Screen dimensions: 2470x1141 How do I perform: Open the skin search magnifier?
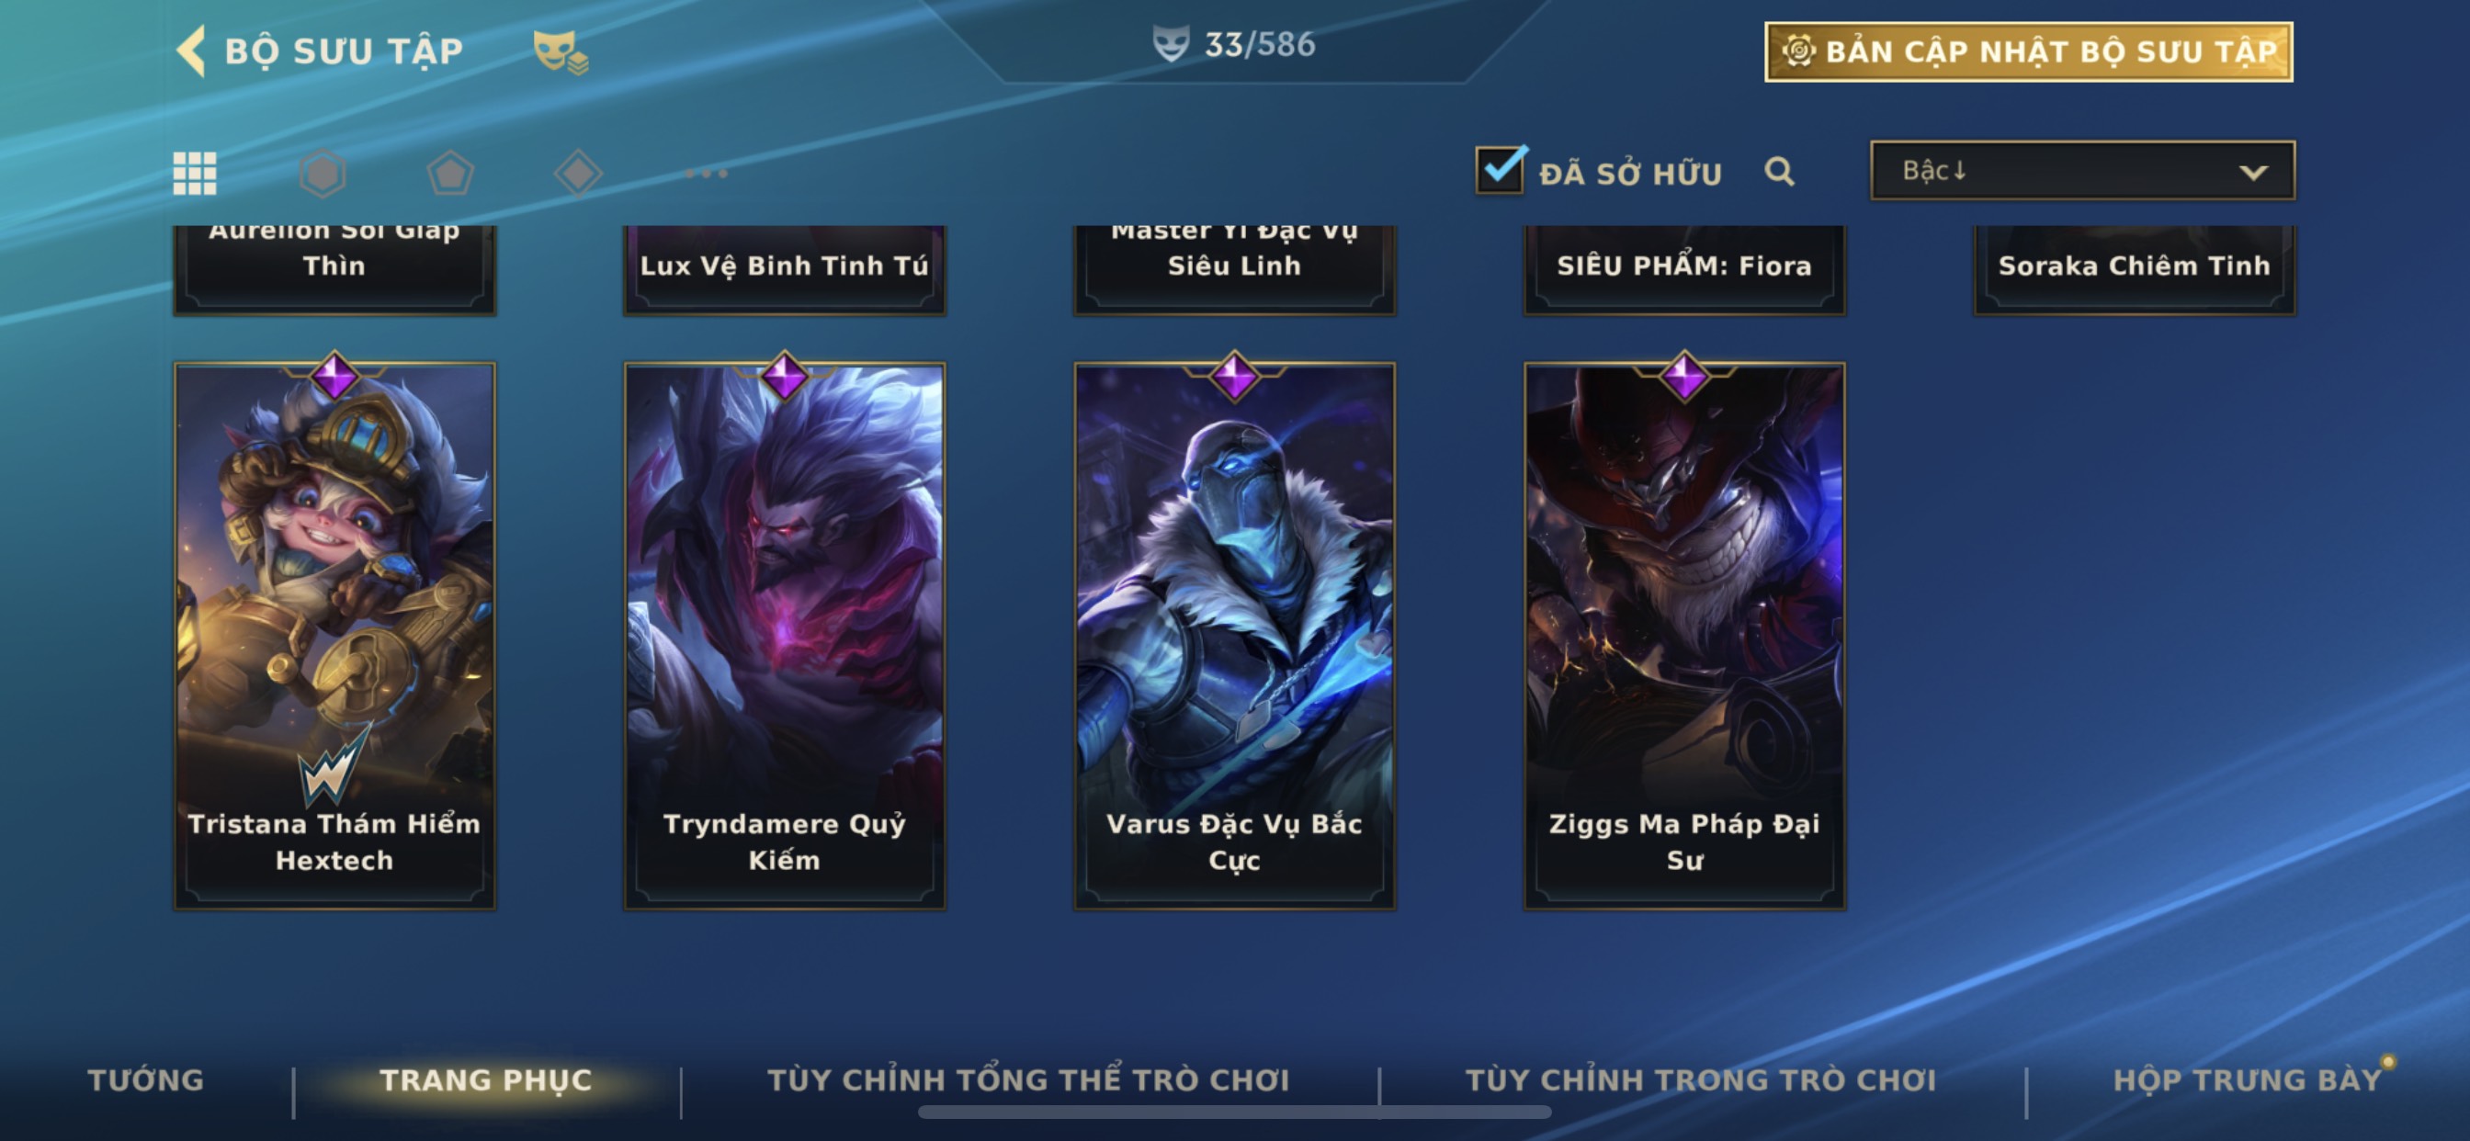[1780, 172]
